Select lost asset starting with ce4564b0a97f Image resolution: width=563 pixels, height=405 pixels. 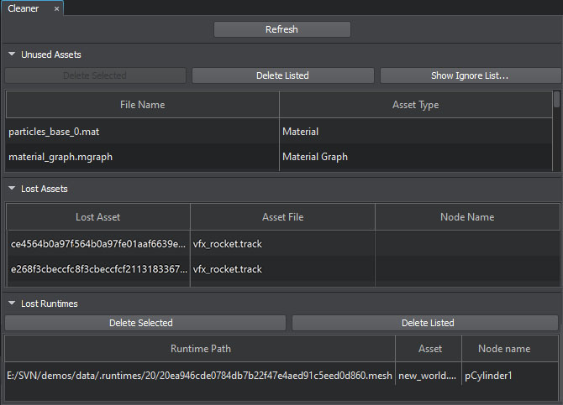pyautogui.click(x=97, y=244)
